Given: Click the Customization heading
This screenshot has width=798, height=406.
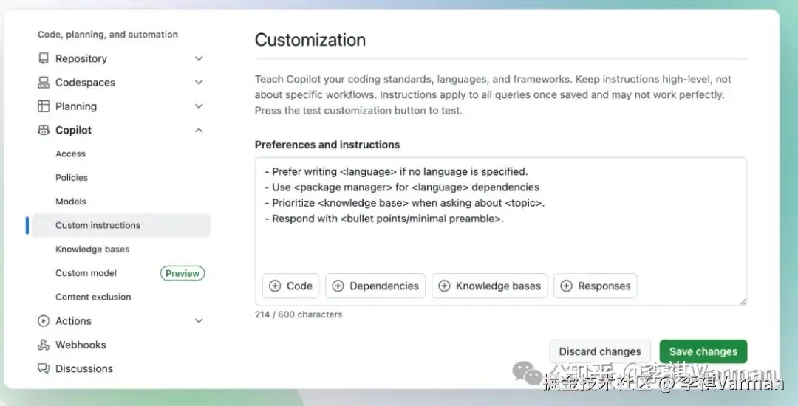Looking at the screenshot, I should (310, 40).
